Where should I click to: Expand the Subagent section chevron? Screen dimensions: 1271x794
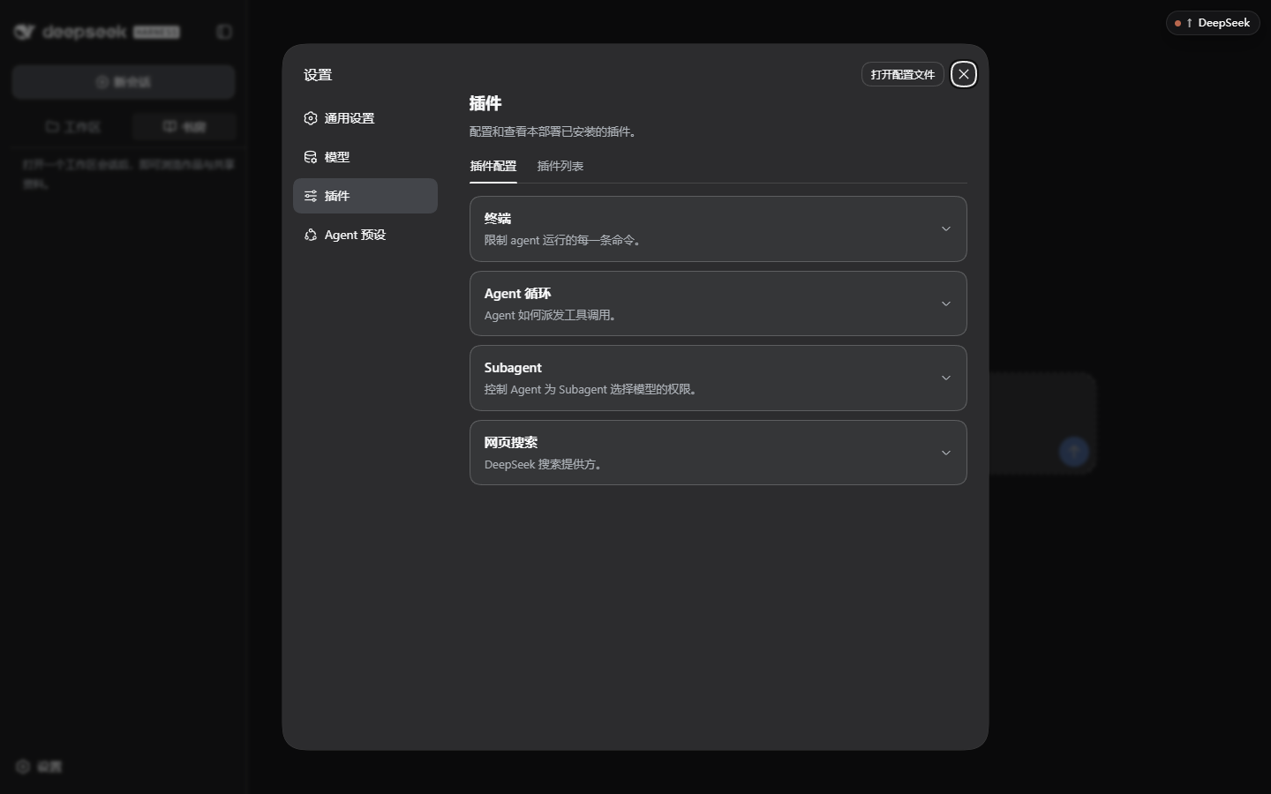(x=945, y=378)
